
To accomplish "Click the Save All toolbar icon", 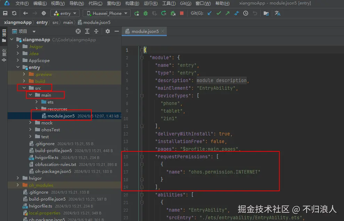I will [x=5, y=13].
